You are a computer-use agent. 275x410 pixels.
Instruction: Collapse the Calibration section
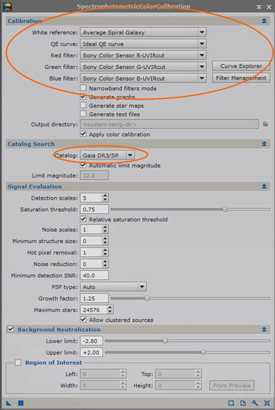coord(264,21)
